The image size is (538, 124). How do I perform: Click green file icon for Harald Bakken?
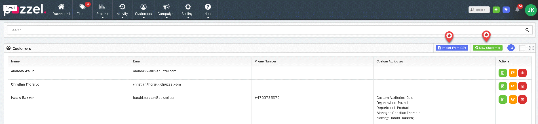503,99
